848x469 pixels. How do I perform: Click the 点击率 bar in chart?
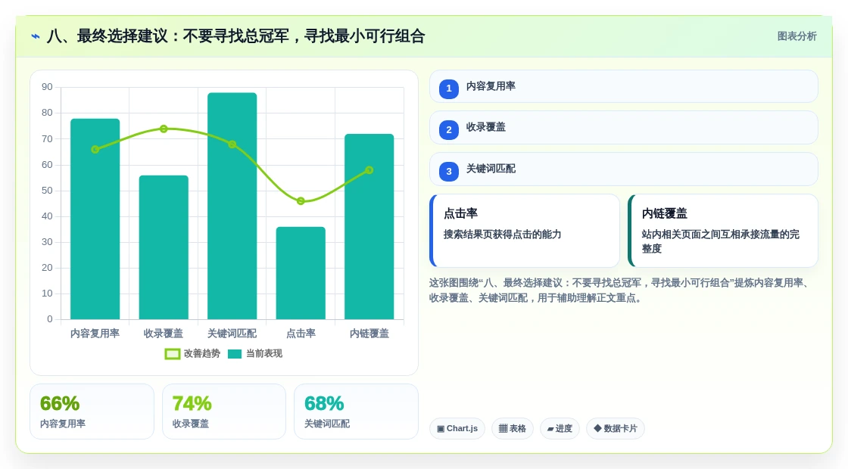(x=301, y=273)
